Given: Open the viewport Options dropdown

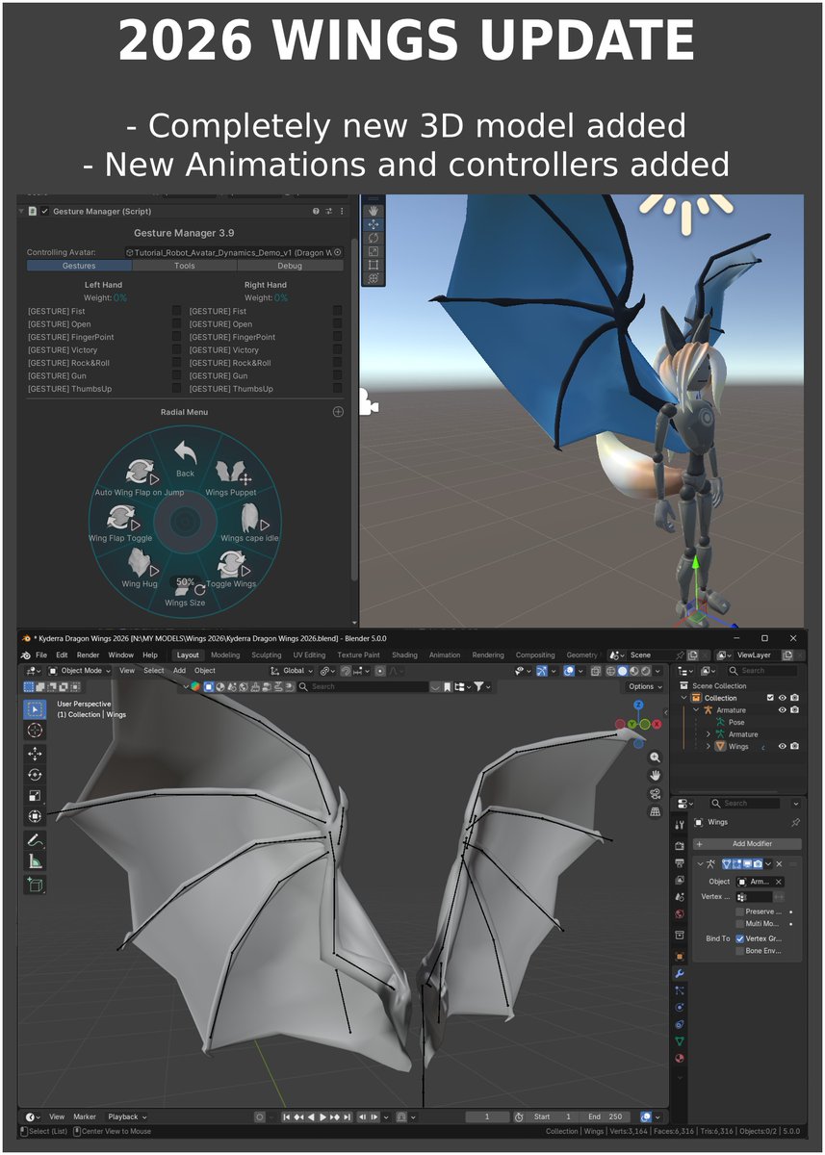Looking at the screenshot, I should pyautogui.click(x=645, y=687).
